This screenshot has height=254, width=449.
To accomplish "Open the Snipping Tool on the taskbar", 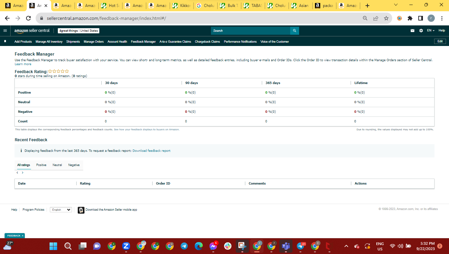I will tap(242, 246).
